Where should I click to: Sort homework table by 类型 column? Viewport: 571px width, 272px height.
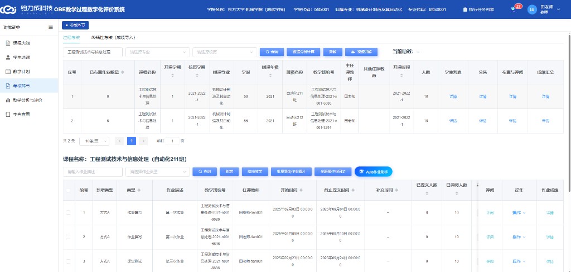click(139, 190)
